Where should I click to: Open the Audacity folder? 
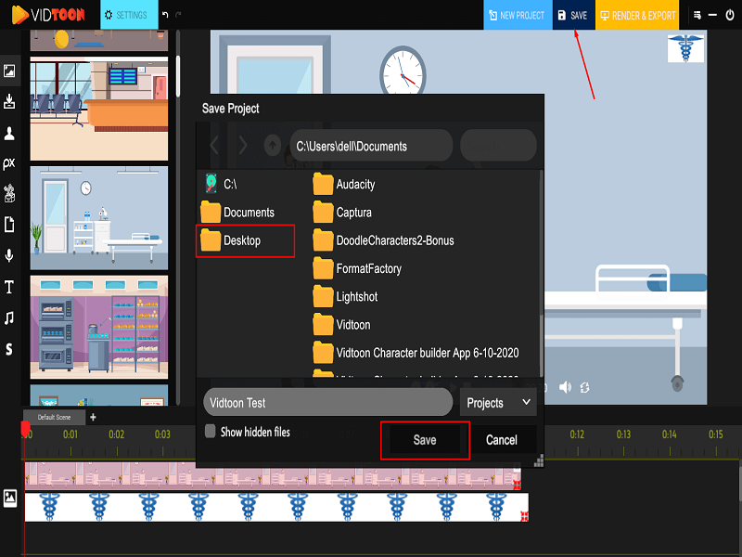click(343, 184)
